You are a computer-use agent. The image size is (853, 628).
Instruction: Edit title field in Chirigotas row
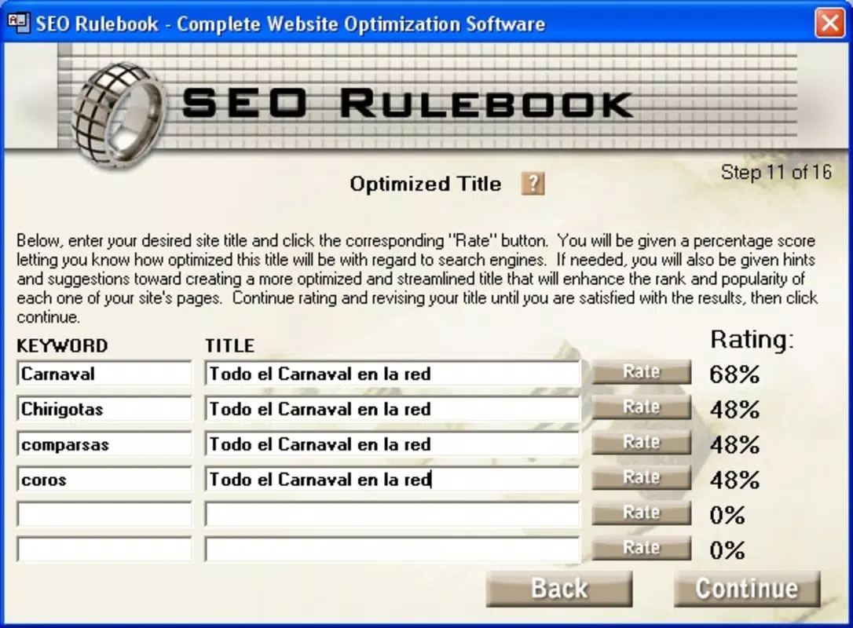click(x=393, y=409)
